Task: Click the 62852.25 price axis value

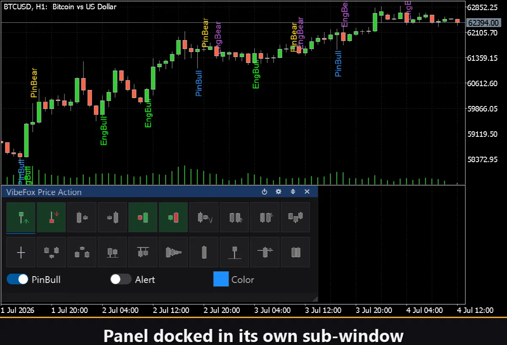Action: pos(482,7)
